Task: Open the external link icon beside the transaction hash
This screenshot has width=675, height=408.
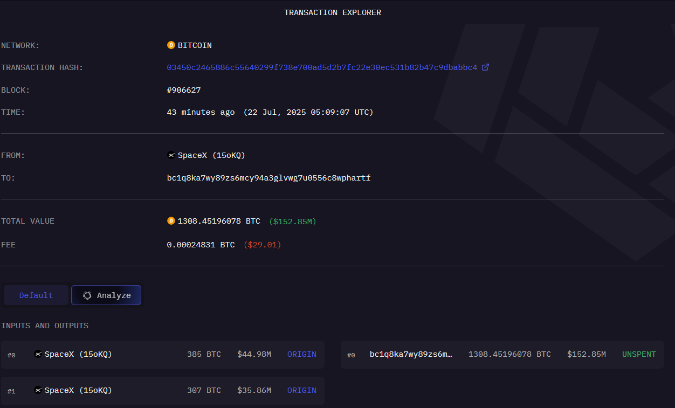Action: (485, 67)
